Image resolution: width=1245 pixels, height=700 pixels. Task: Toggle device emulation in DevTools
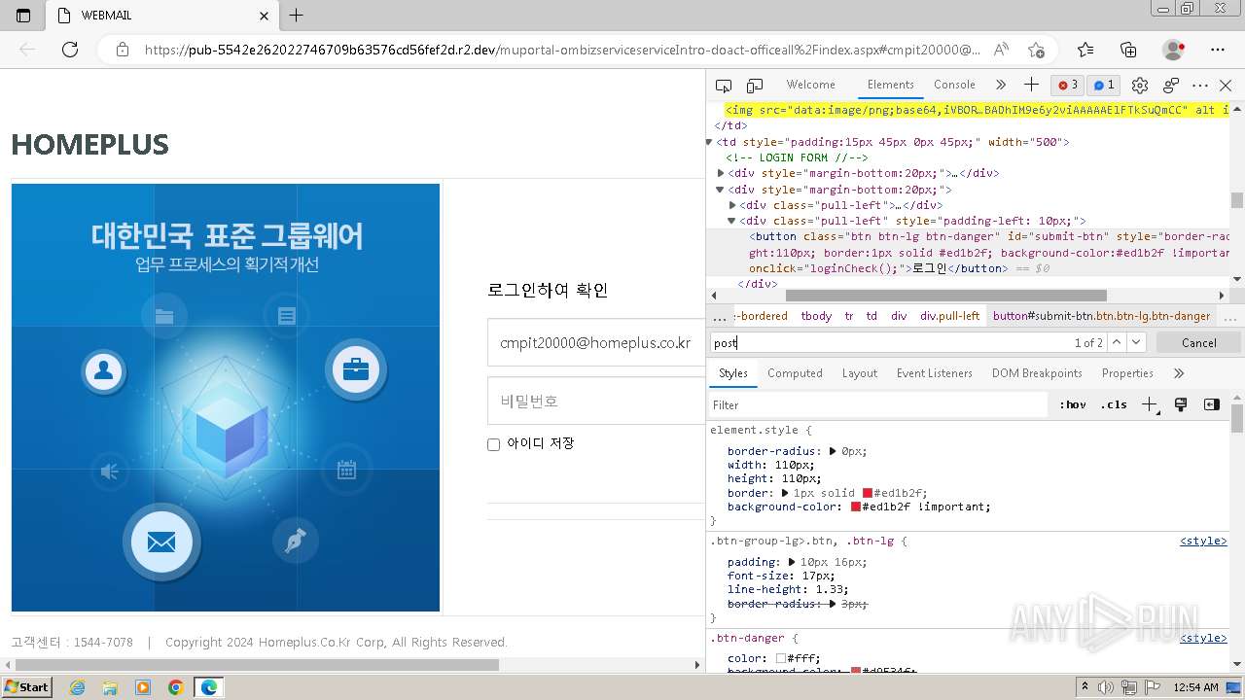(755, 86)
